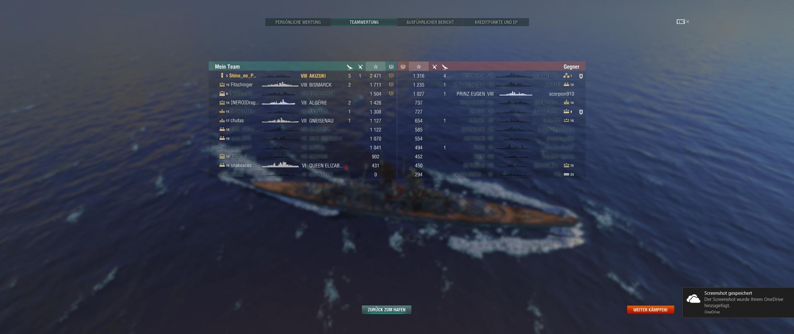Click enemy team's karma smiley column icon

coord(403,66)
